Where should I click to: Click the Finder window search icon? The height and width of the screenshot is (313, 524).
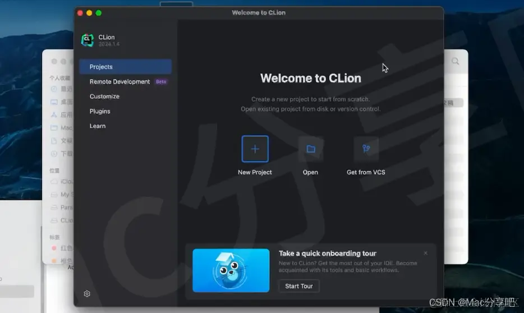(455, 61)
